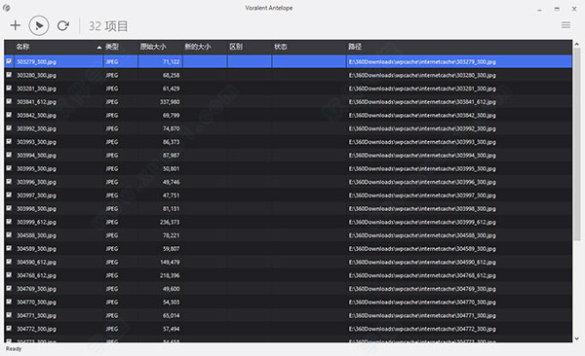Click the path ending in 303841_612.jpg

(x=422, y=102)
